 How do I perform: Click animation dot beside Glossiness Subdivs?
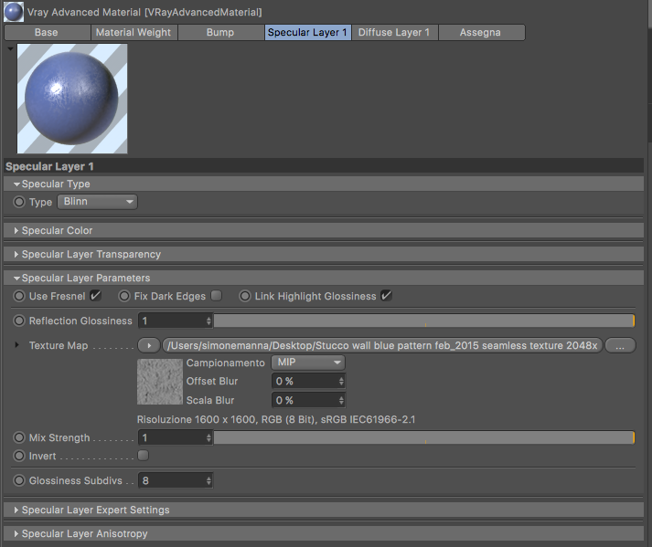pos(19,480)
